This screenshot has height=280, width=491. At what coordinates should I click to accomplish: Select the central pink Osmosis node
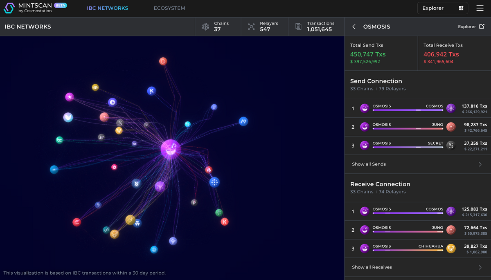[171, 149]
